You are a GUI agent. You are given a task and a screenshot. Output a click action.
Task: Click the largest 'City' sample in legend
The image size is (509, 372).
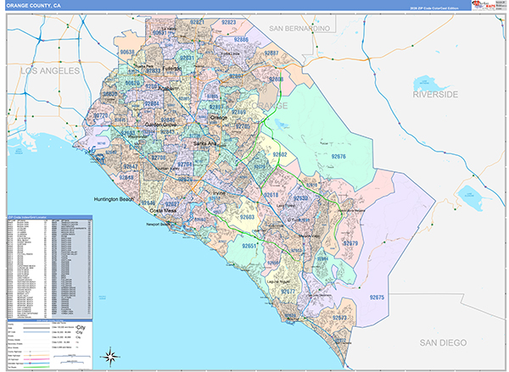tap(81, 326)
